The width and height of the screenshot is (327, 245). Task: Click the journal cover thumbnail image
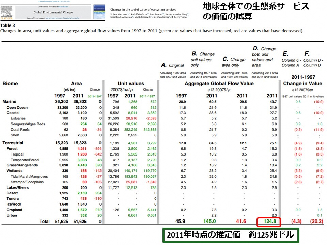pyautogui.click(x=99, y=12)
